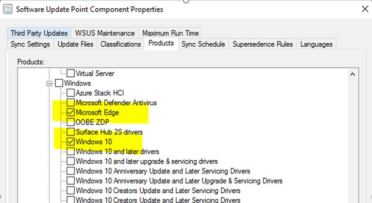The height and width of the screenshot is (203, 372).
Task: Uncheck the Windows 10 product checkbox
Action: point(71,142)
